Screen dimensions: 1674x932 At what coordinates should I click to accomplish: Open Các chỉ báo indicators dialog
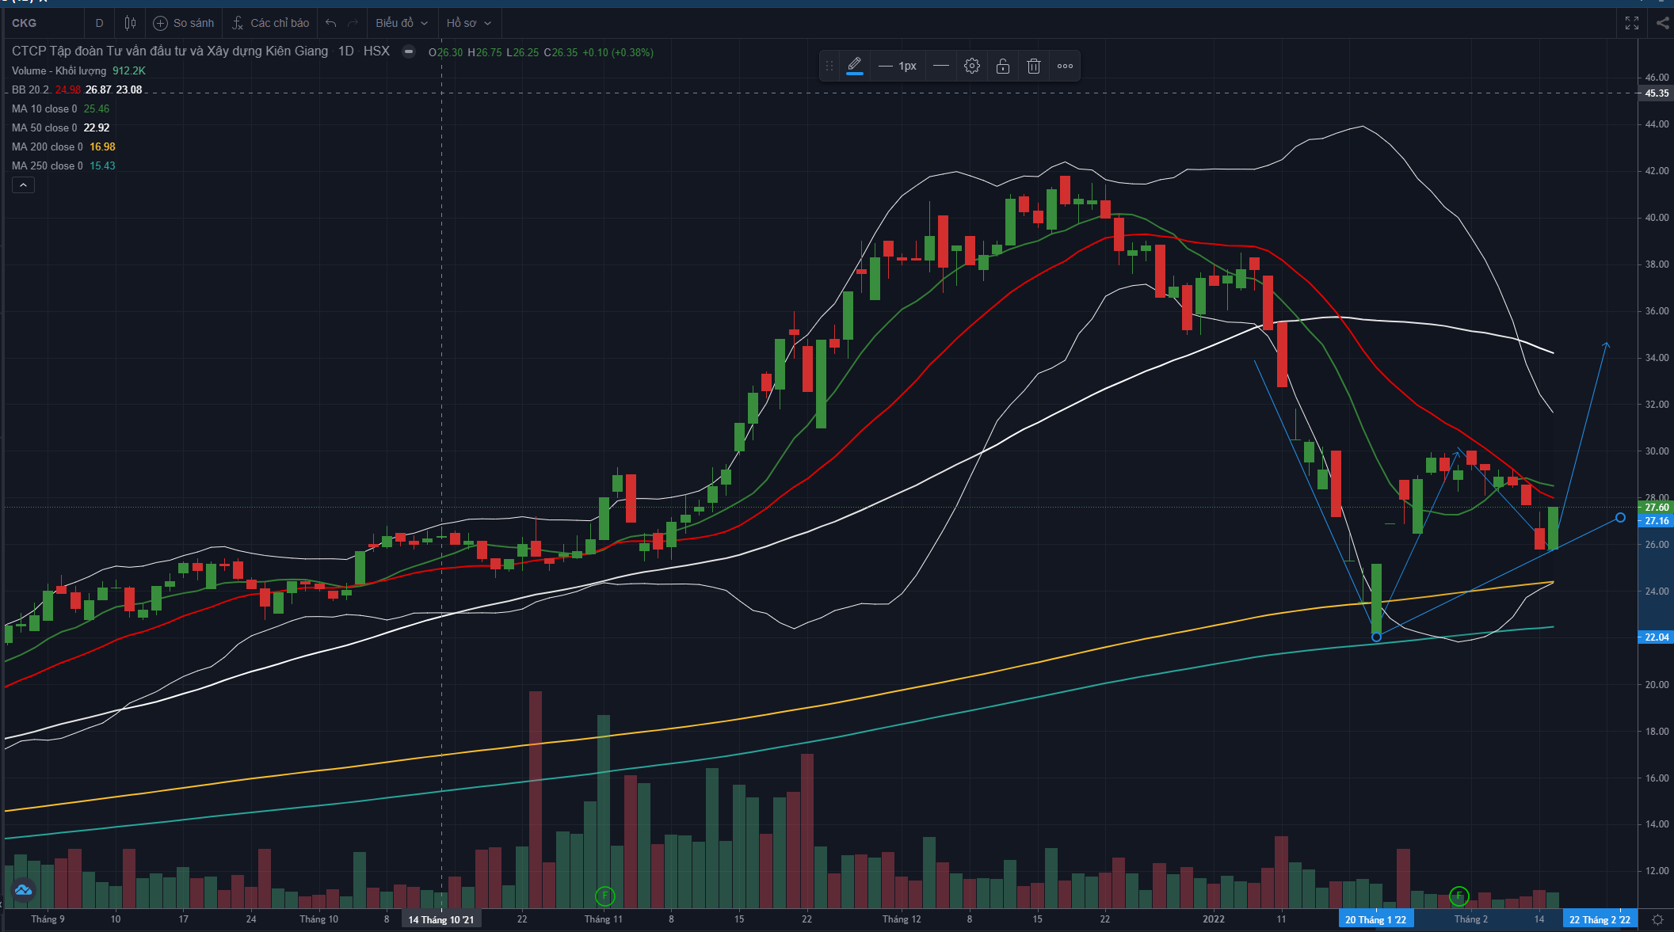[270, 23]
